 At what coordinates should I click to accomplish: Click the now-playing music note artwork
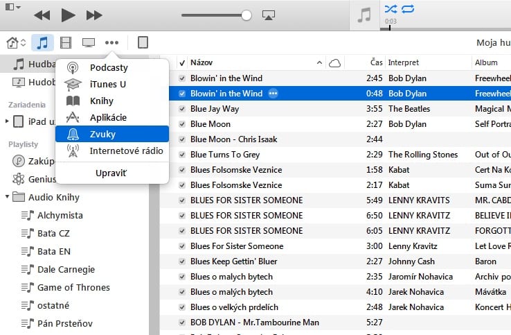[x=364, y=15]
